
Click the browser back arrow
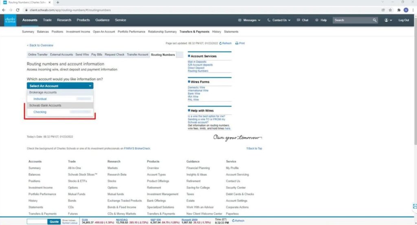(4, 10)
